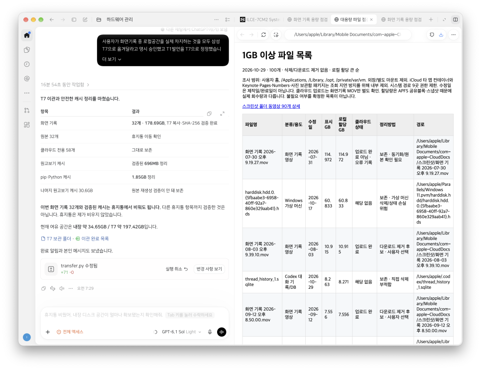The height and width of the screenshot is (370, 481).
Task: Click the 로컬 할당 GB column header
Action: click(344, 124)
